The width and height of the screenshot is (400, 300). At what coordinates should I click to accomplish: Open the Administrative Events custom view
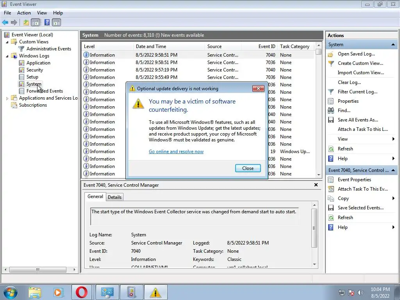(x=48, y=49)
